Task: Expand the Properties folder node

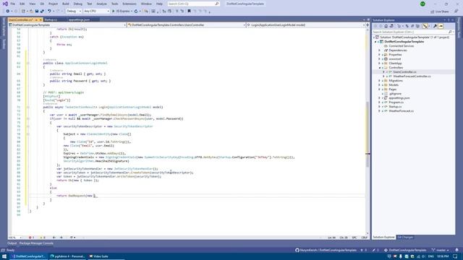Action: pos(379,55)
